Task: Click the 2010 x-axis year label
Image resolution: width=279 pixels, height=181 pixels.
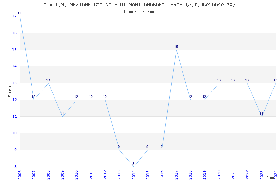Action: [x=76, y=175]
